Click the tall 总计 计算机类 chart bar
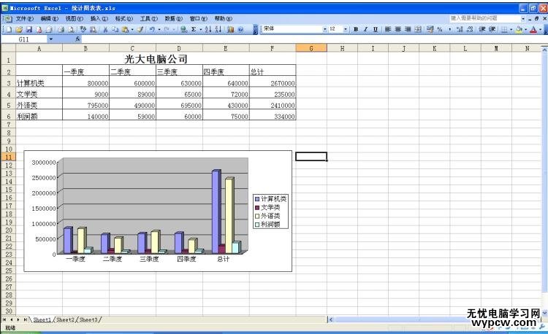This screenshot has width=548, height=334. [216, 211]
